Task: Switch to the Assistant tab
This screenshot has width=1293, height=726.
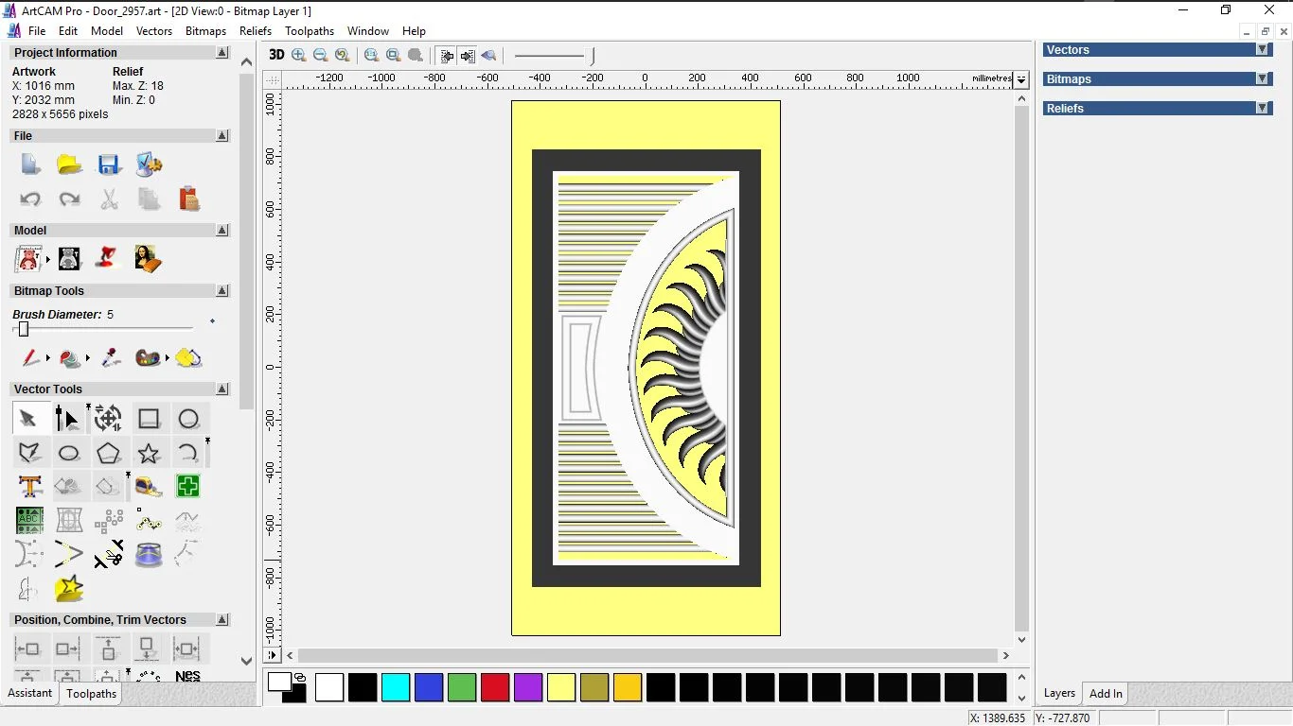Action: pos(30,693)
